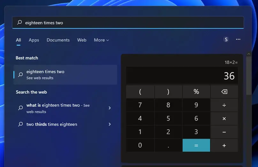This screenshot has height=167, width=258.
Task: Click the open parenthesis key
Action: (x=140, y=92)
